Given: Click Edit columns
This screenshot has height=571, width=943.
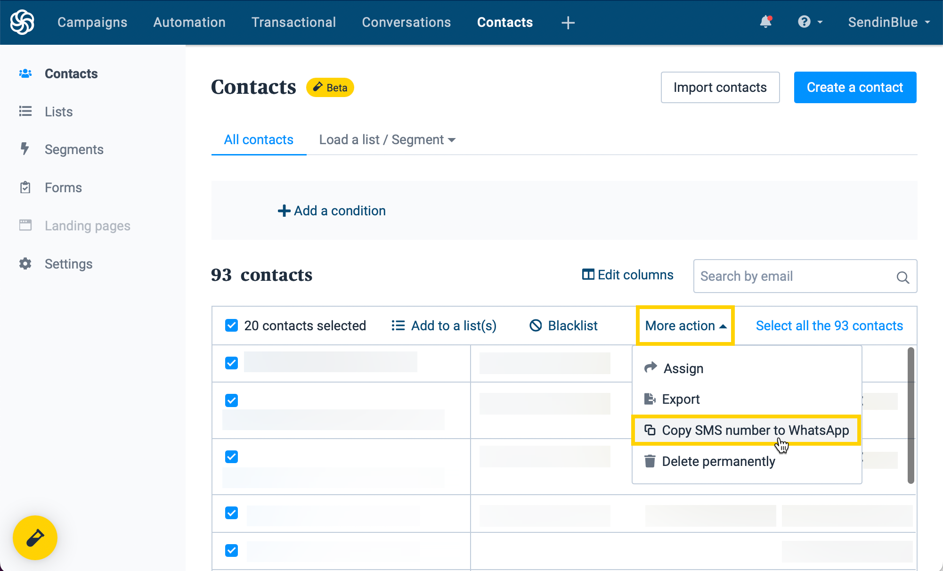Looking at the screenshot, I should tap(628, 275).
